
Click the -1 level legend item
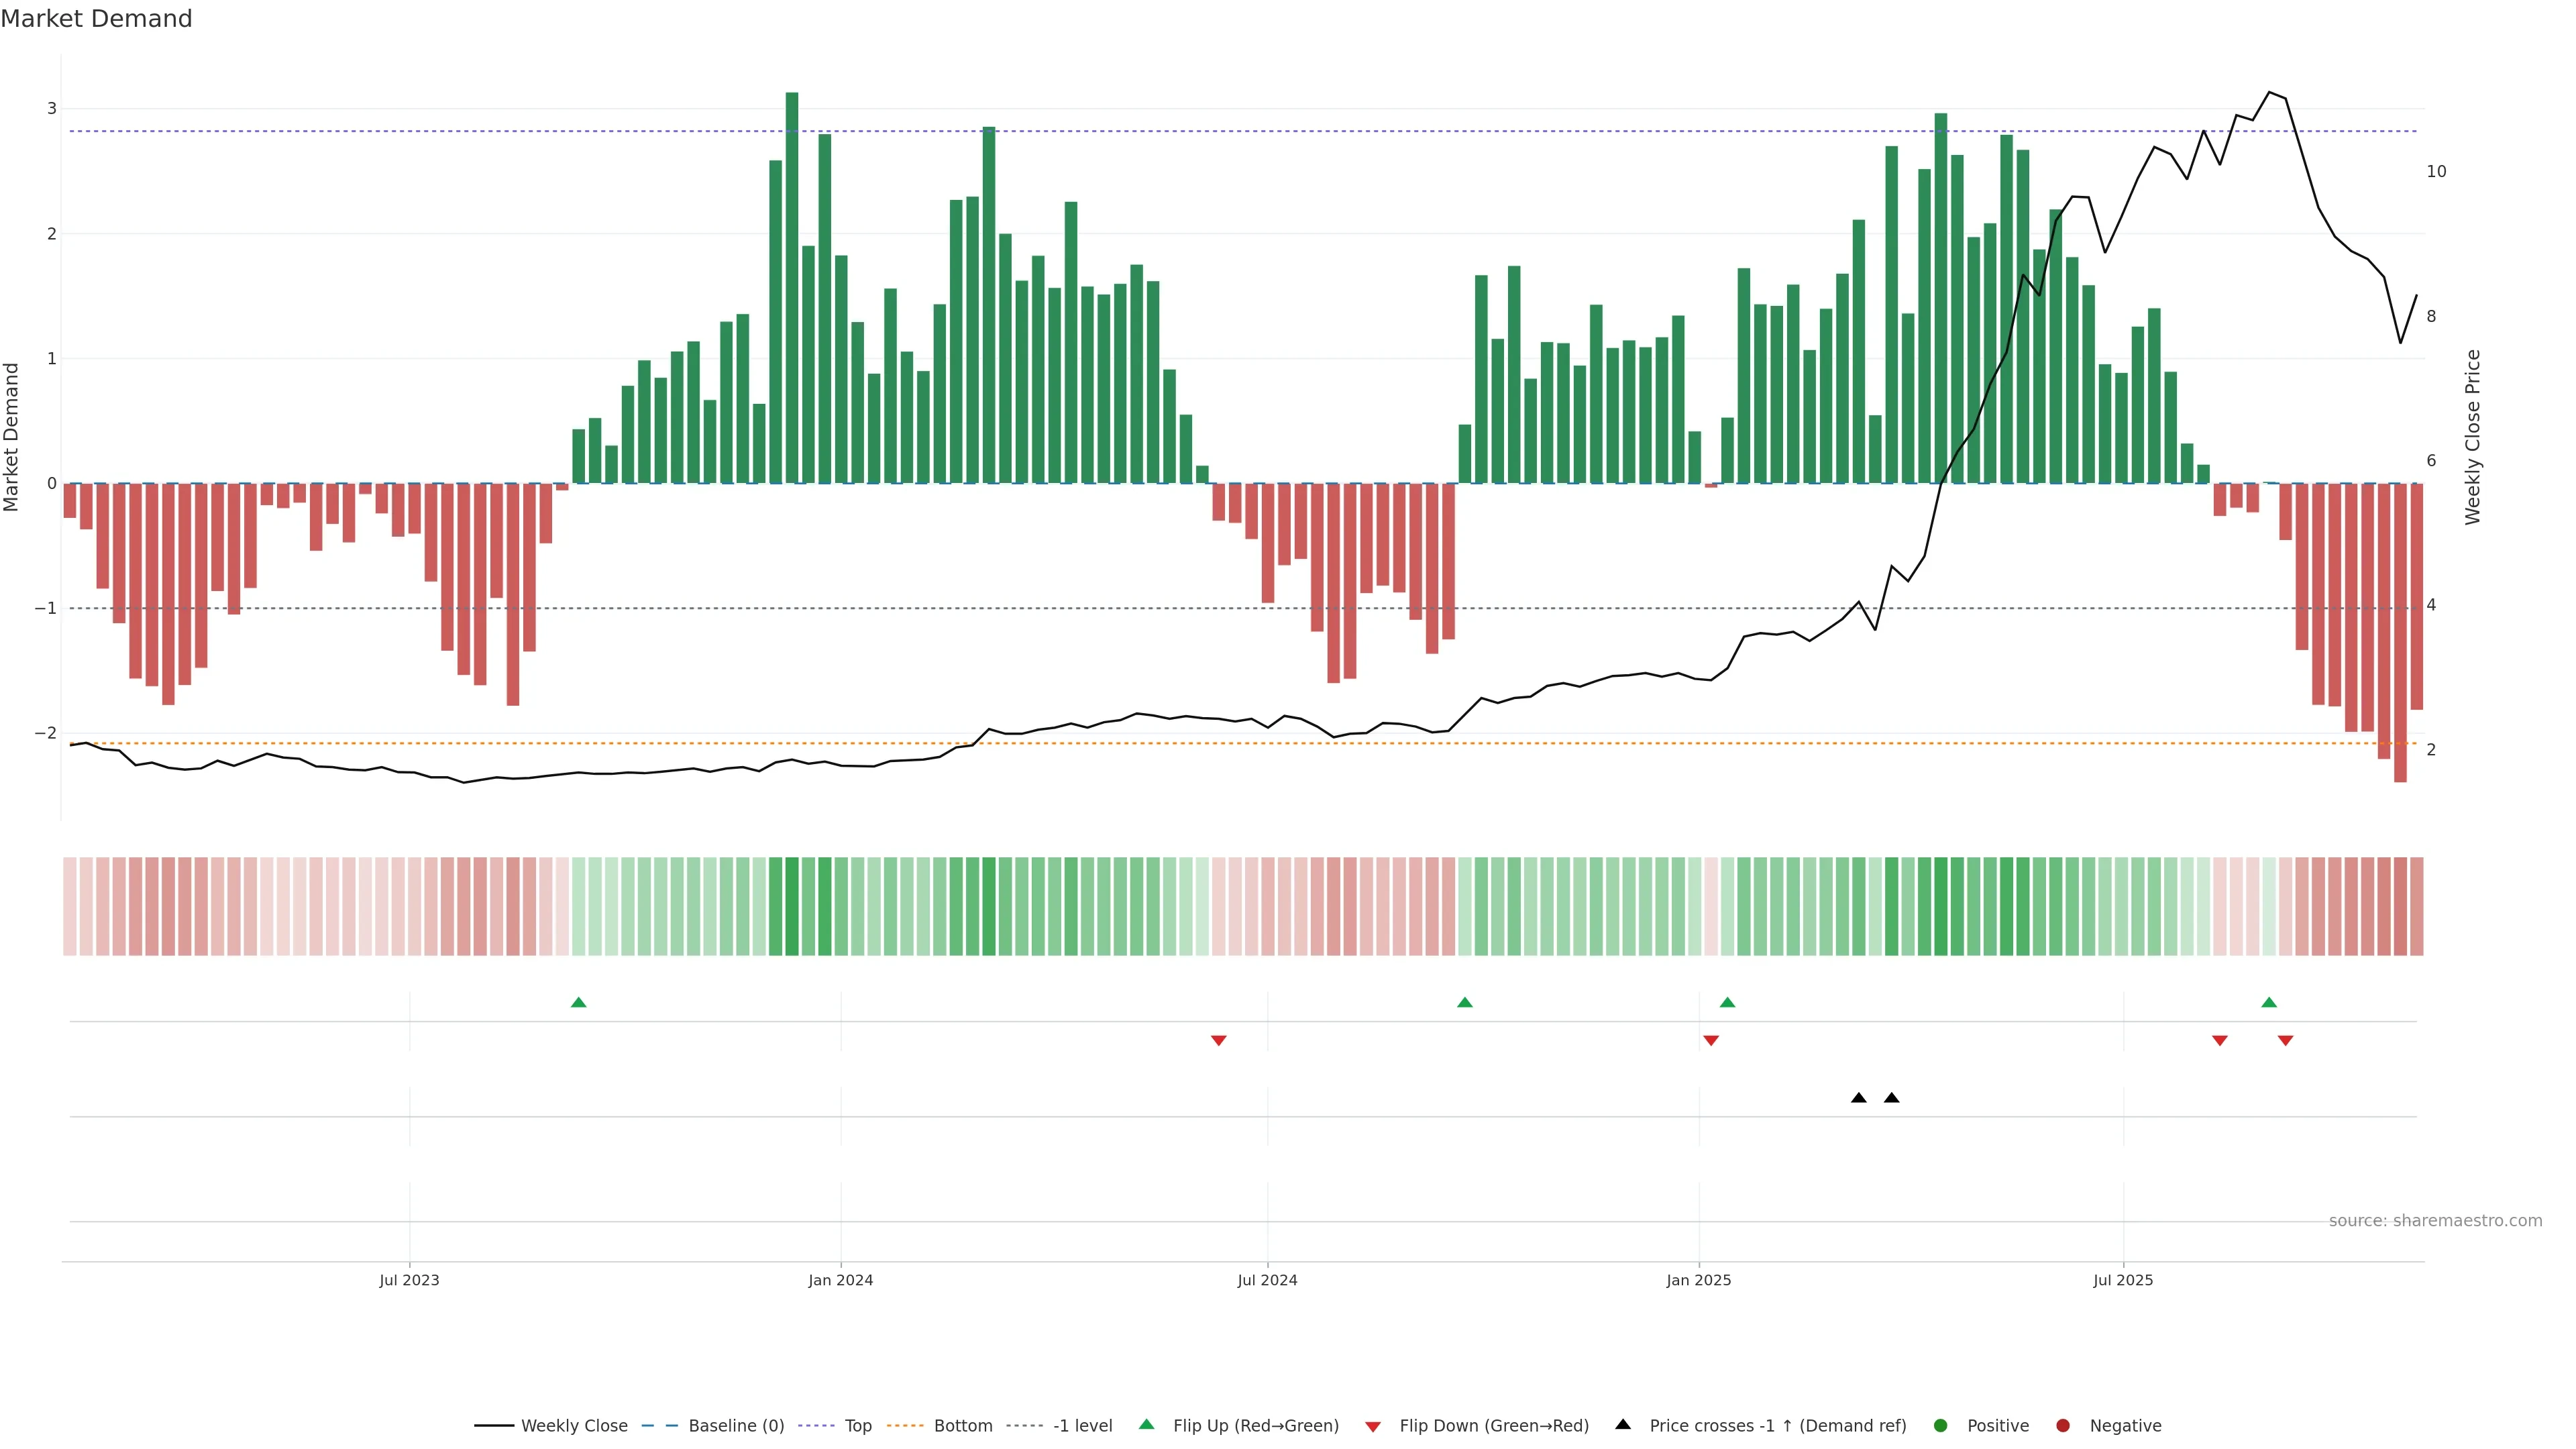[1082, 1425]
